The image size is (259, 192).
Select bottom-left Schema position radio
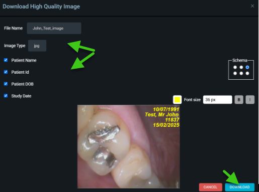pos(235,73)
